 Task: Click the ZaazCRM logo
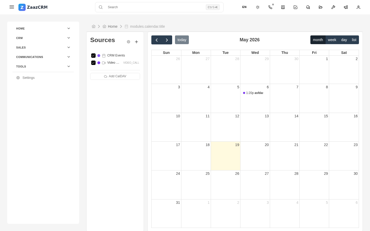point(33,7)
